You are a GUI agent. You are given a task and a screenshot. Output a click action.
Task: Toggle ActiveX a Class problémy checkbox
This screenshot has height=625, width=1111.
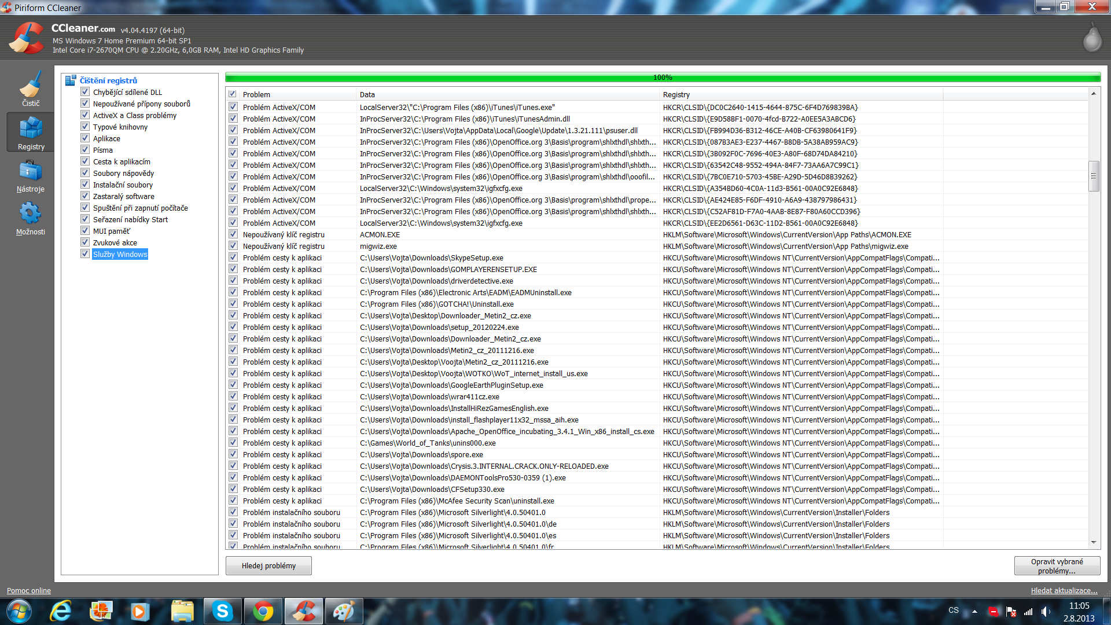coord(85,115)
